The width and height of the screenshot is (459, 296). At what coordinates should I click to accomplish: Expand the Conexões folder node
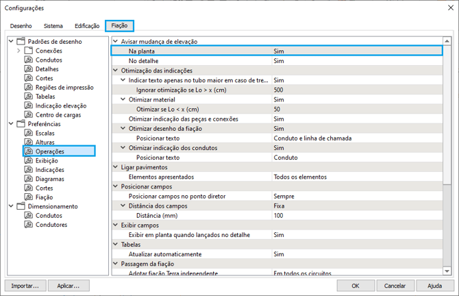click(18, 51)
